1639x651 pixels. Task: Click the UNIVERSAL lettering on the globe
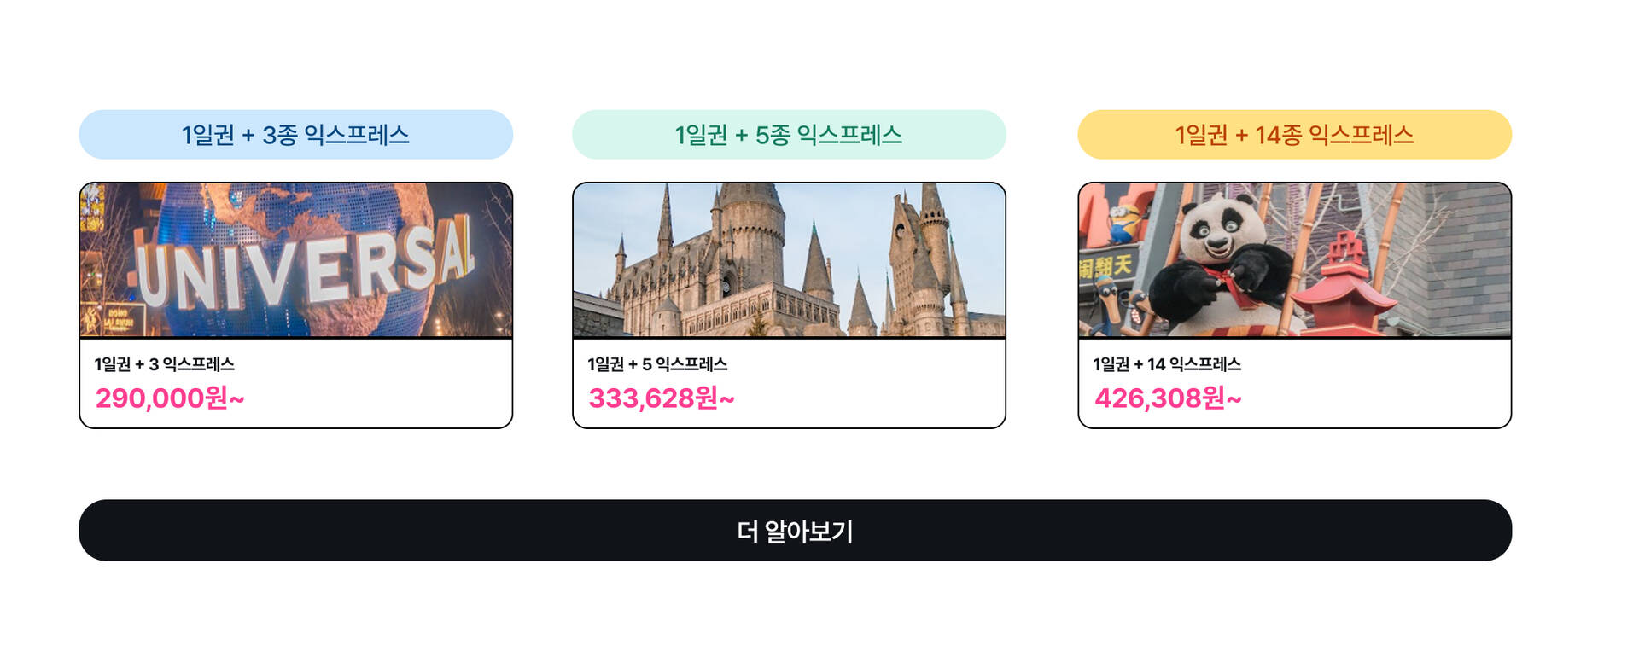[x=303, y=263]
